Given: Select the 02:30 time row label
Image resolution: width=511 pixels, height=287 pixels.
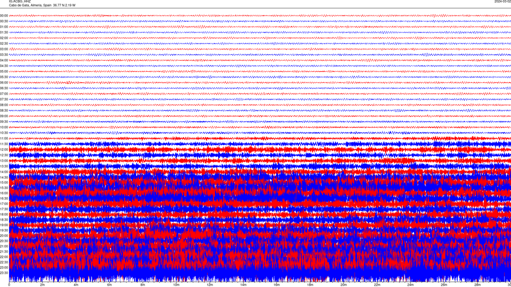Looking at the screenshot, I should coord(4,43).
